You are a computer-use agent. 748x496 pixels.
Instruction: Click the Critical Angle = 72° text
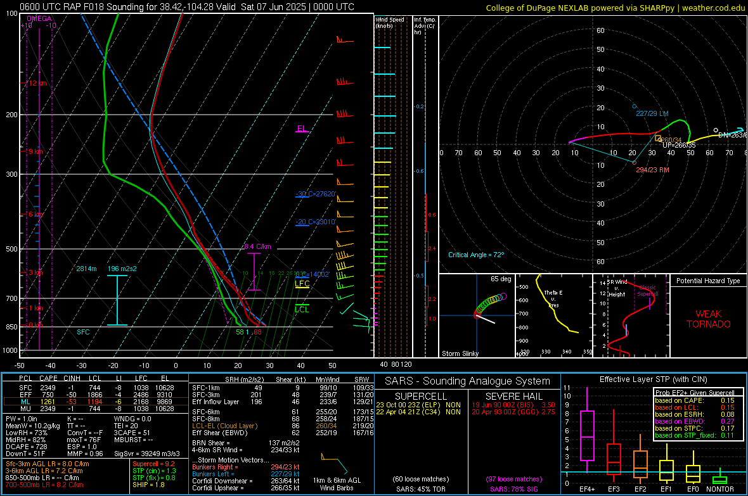pyautogui.click(x=476, y=255)
